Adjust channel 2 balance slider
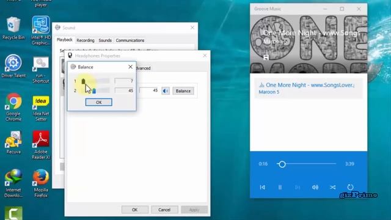This screenshot has width=391, height=220. [95, 90]
